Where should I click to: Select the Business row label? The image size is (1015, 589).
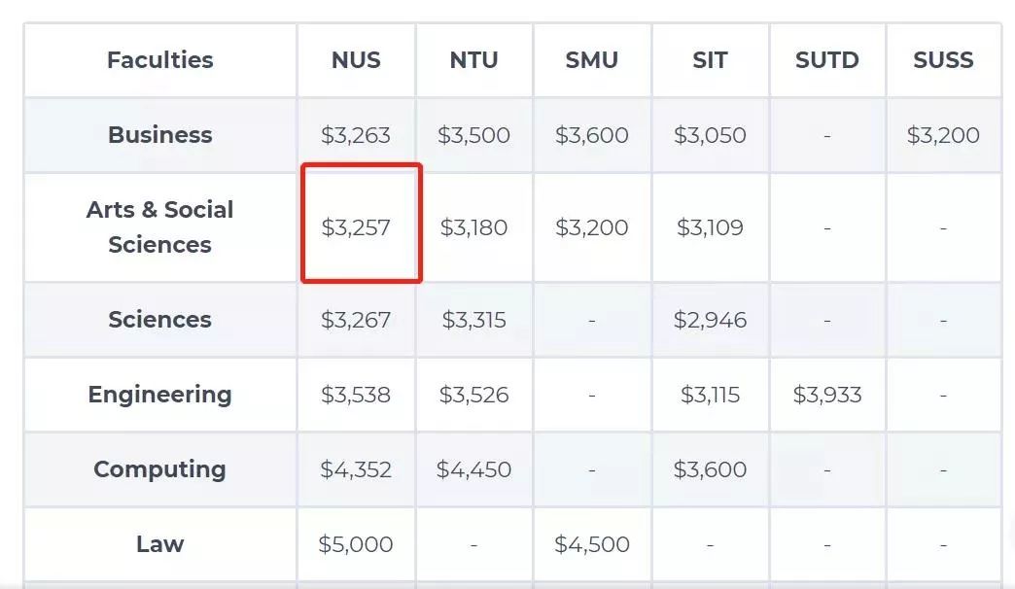(x=159, y=135)
